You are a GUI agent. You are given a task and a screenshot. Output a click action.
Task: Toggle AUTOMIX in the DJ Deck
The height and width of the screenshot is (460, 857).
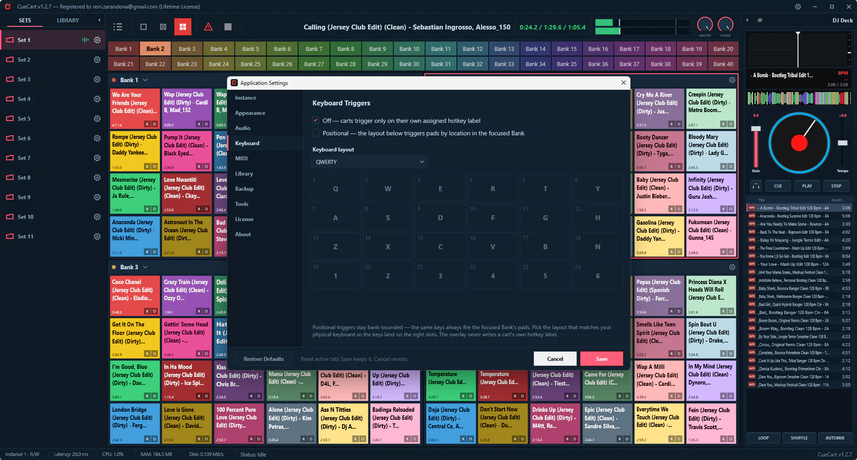pyautogui.click(x=835, y=438)
